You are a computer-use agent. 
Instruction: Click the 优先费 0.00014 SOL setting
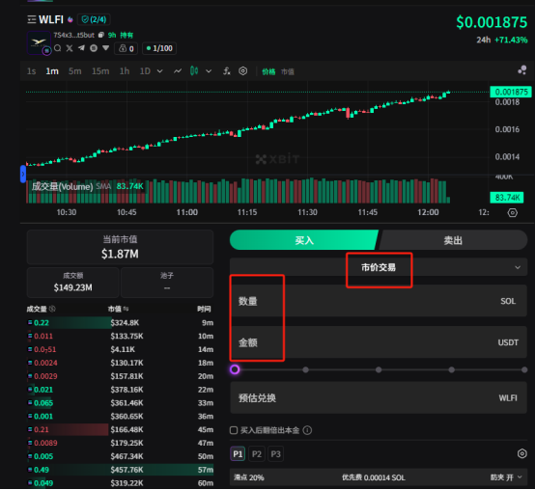pyautogui.click(x=374, y=477)
